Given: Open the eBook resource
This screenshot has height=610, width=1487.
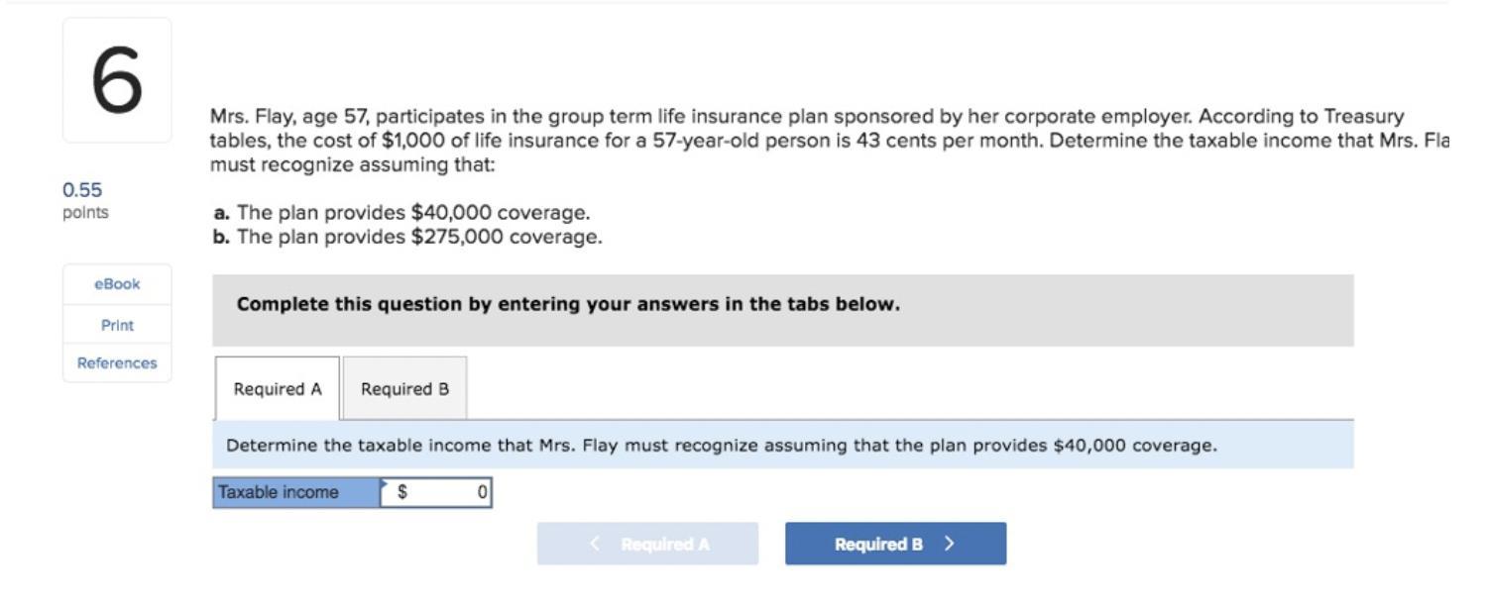Looking at the screenshot, I should (117, 284).
